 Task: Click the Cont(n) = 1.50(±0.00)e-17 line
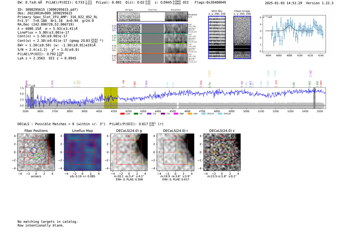coord(42,36)
